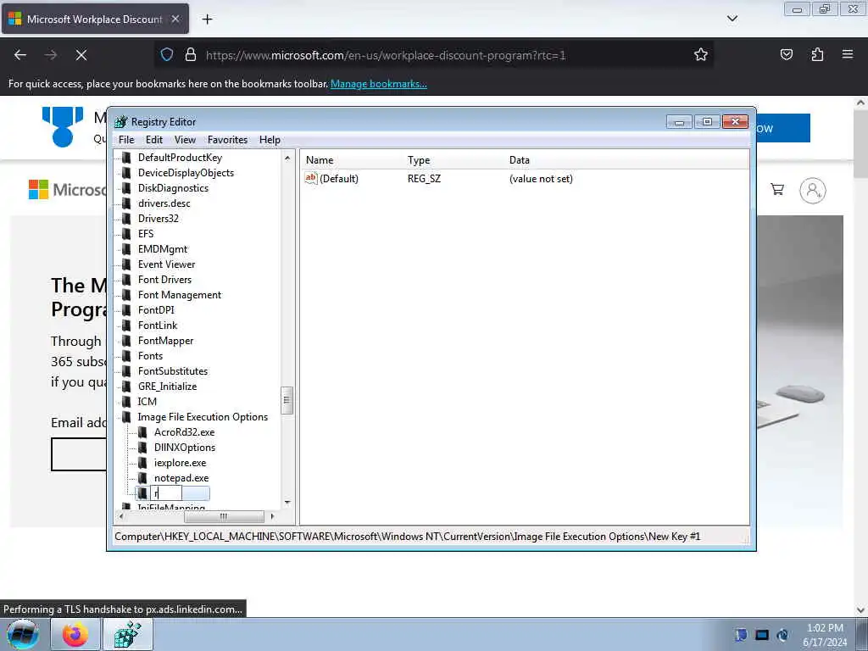Image resolution: width=868 pixels, height=651 pixels.
Task: Click the DeviceDisplayObjects folder icon
Action: (127, 173)
